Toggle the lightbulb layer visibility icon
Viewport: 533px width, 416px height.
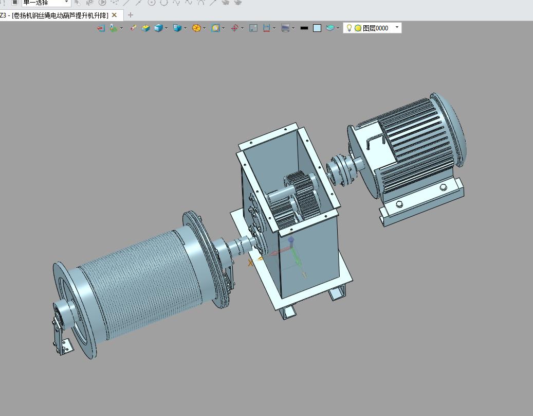(349, 28)
